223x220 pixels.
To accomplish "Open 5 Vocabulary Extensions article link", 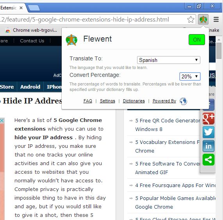I will coord(168,147).
